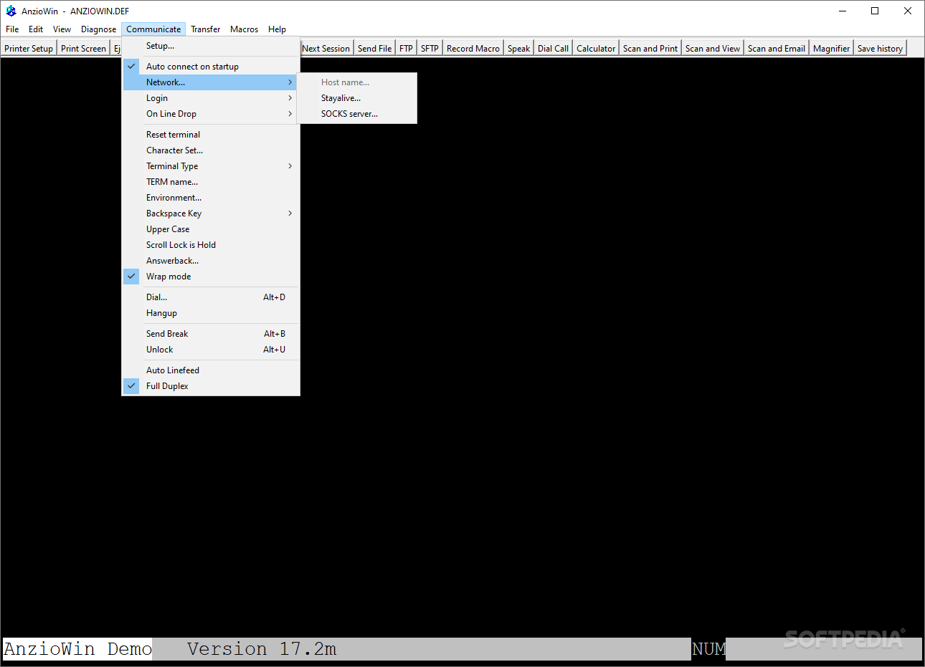Click the SFTP toolbar button
This screenshot has width=925, height=667.
tap(430, 48)
